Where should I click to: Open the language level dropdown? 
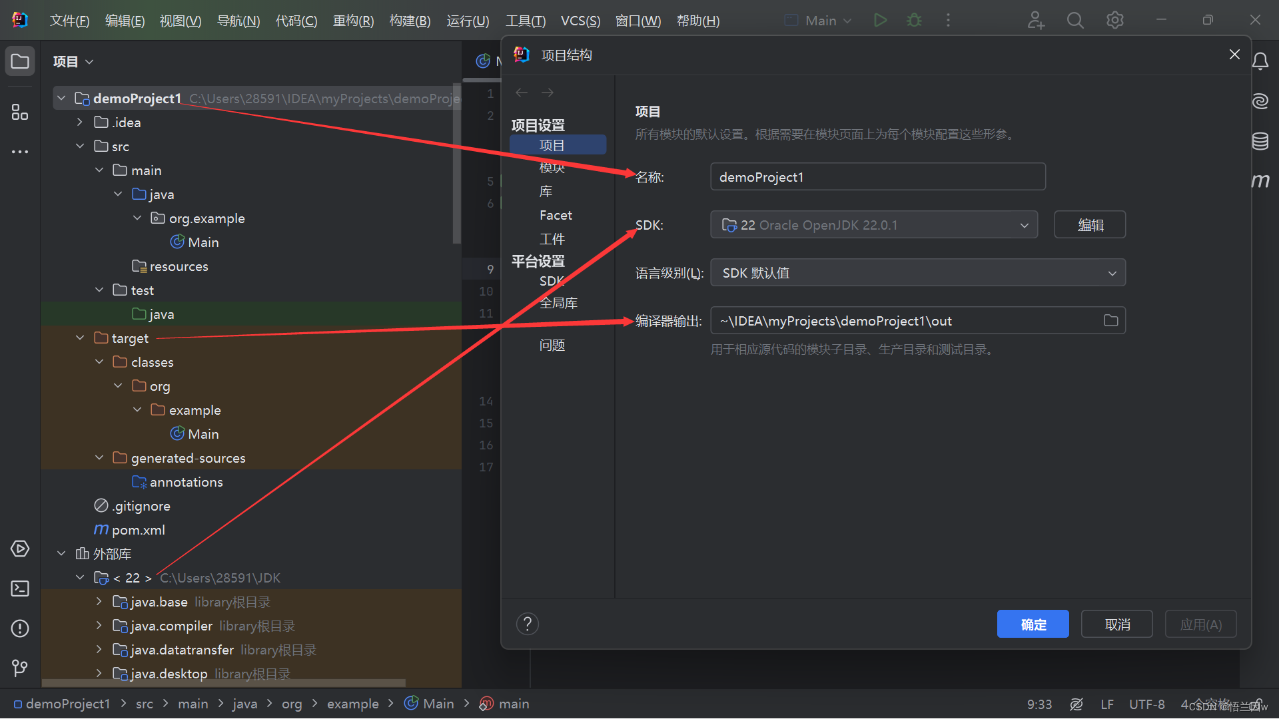[x=918, y=273]
